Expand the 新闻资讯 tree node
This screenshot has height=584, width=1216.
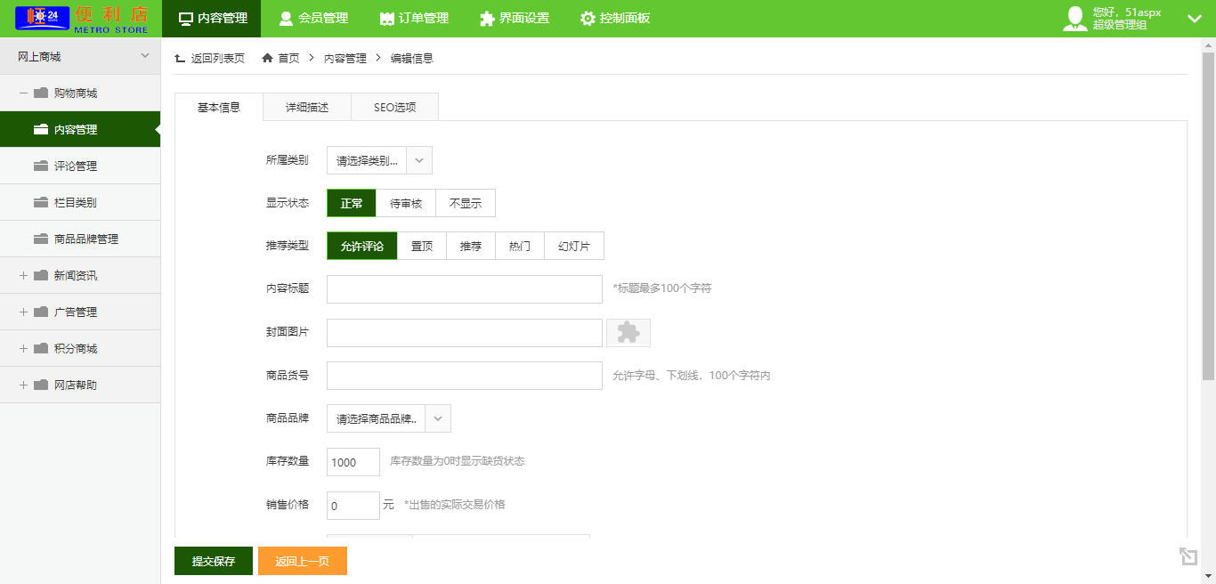tap(23, 276)
